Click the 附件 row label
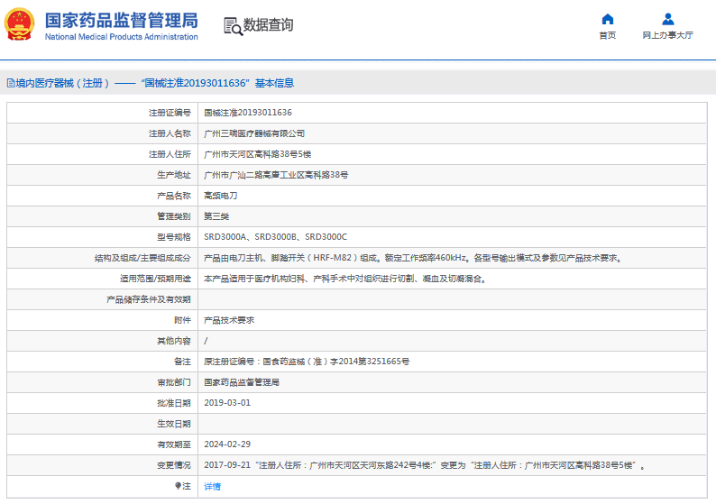This screenshot has height=504, width=716. coord(182,320)
